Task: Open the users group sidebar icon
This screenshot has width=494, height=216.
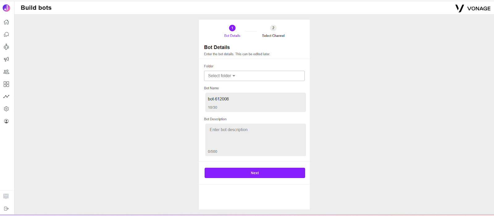Action: (x=6, y=72)
